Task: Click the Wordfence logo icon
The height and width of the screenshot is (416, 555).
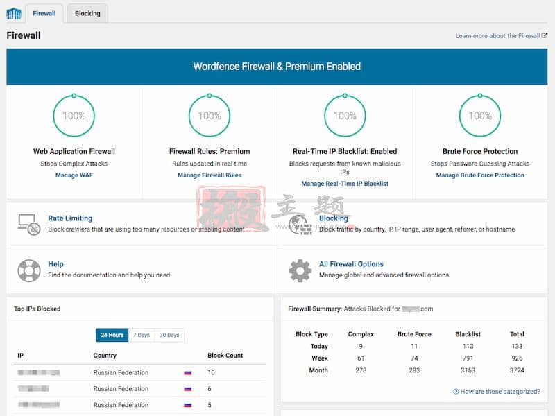Action: tap(14, 14)
